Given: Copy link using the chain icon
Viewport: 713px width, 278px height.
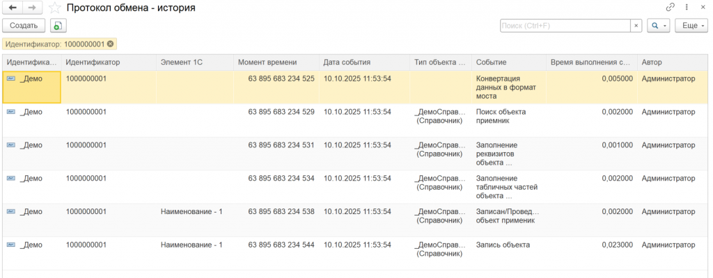Looking at the screenshot, I should (671, 8).
